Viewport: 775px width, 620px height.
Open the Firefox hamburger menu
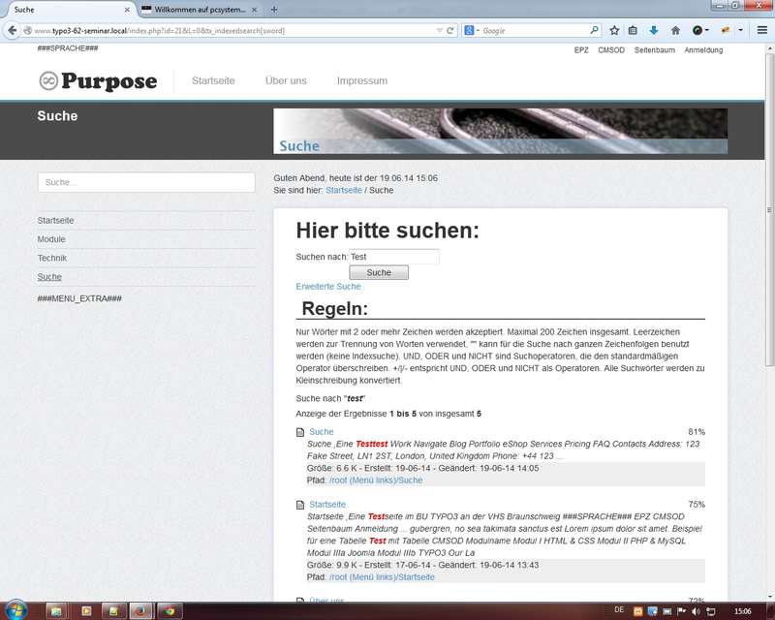pos(762,31)
